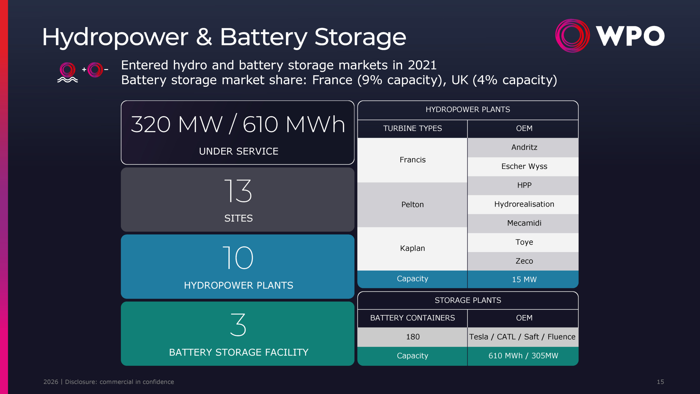Click the hydro wave circle icon
This screenshot has height=394, width=700.
click(68, 72)
